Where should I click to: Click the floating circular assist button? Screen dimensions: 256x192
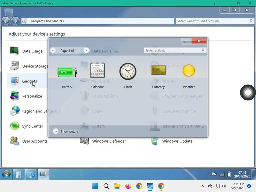coord(248,92)
